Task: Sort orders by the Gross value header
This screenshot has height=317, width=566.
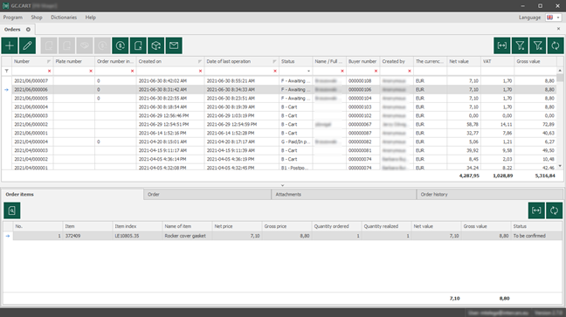Action: tap(535, 61)
